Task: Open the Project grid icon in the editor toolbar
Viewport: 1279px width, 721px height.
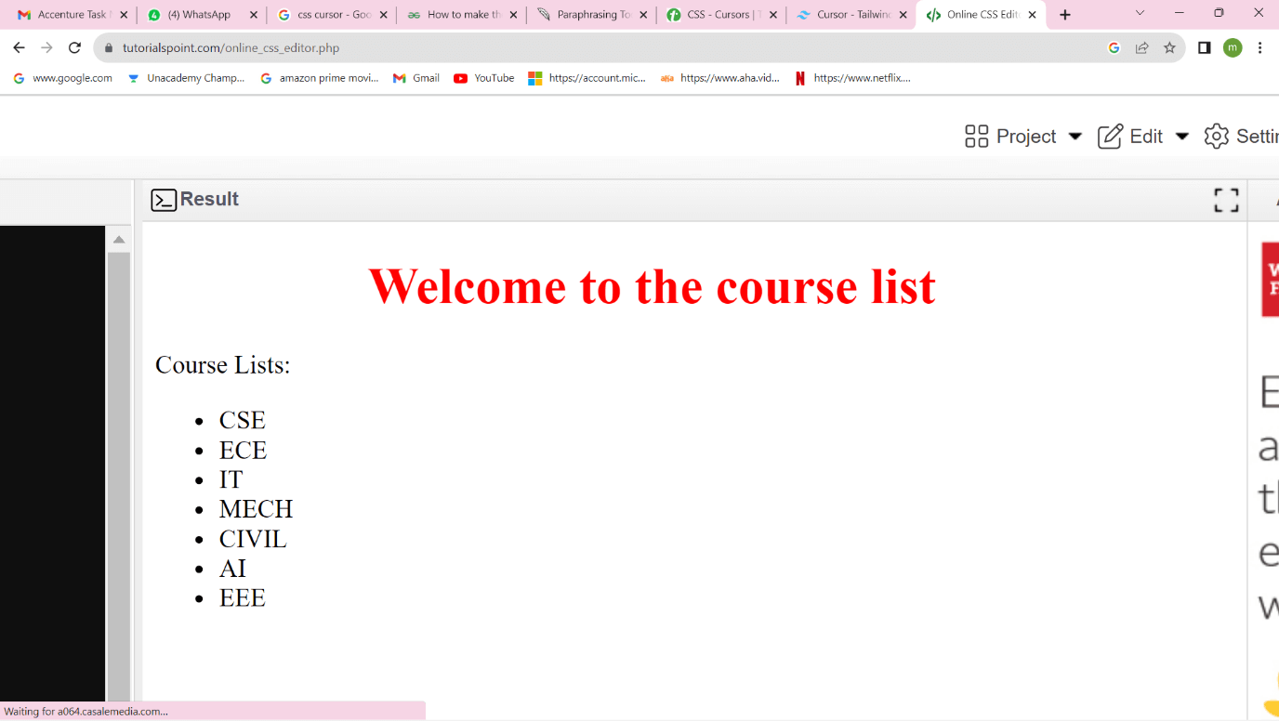Action: 976,136
